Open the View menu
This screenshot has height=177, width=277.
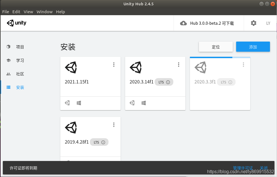pyautogui.click(x=28, y=12)
